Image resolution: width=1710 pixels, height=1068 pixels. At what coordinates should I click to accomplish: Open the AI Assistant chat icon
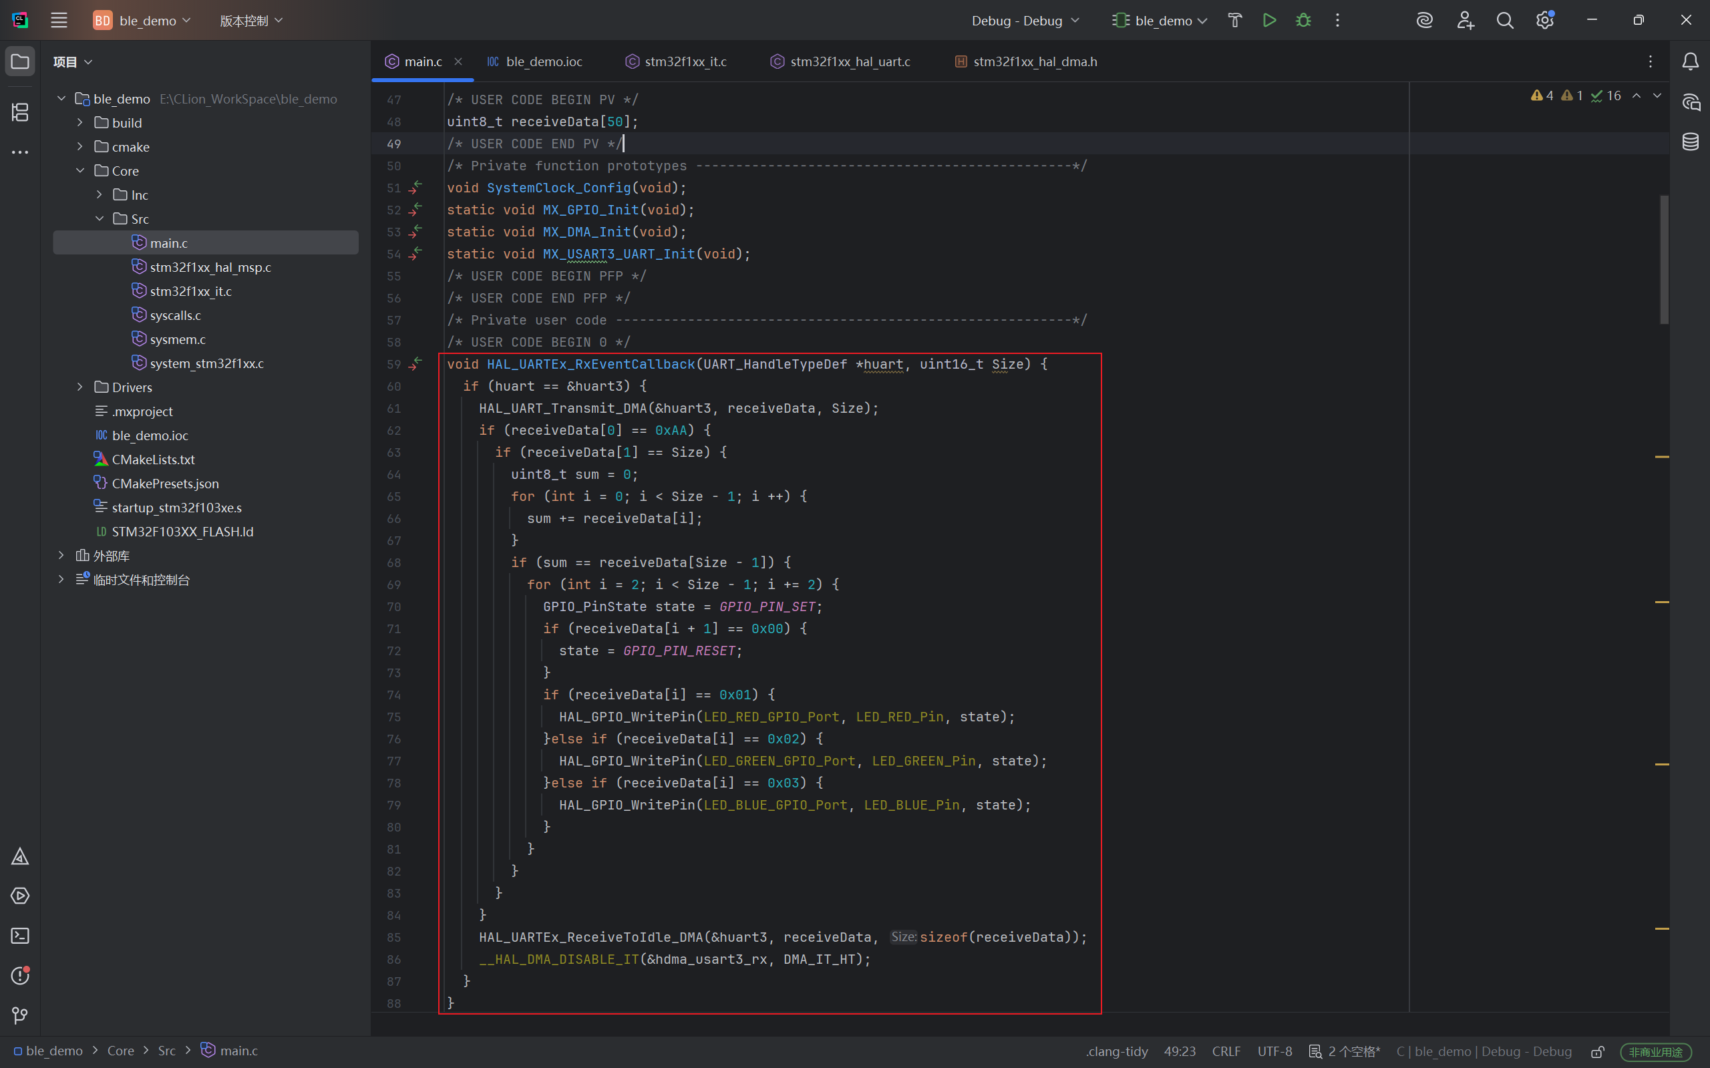tap(1690, 102)
